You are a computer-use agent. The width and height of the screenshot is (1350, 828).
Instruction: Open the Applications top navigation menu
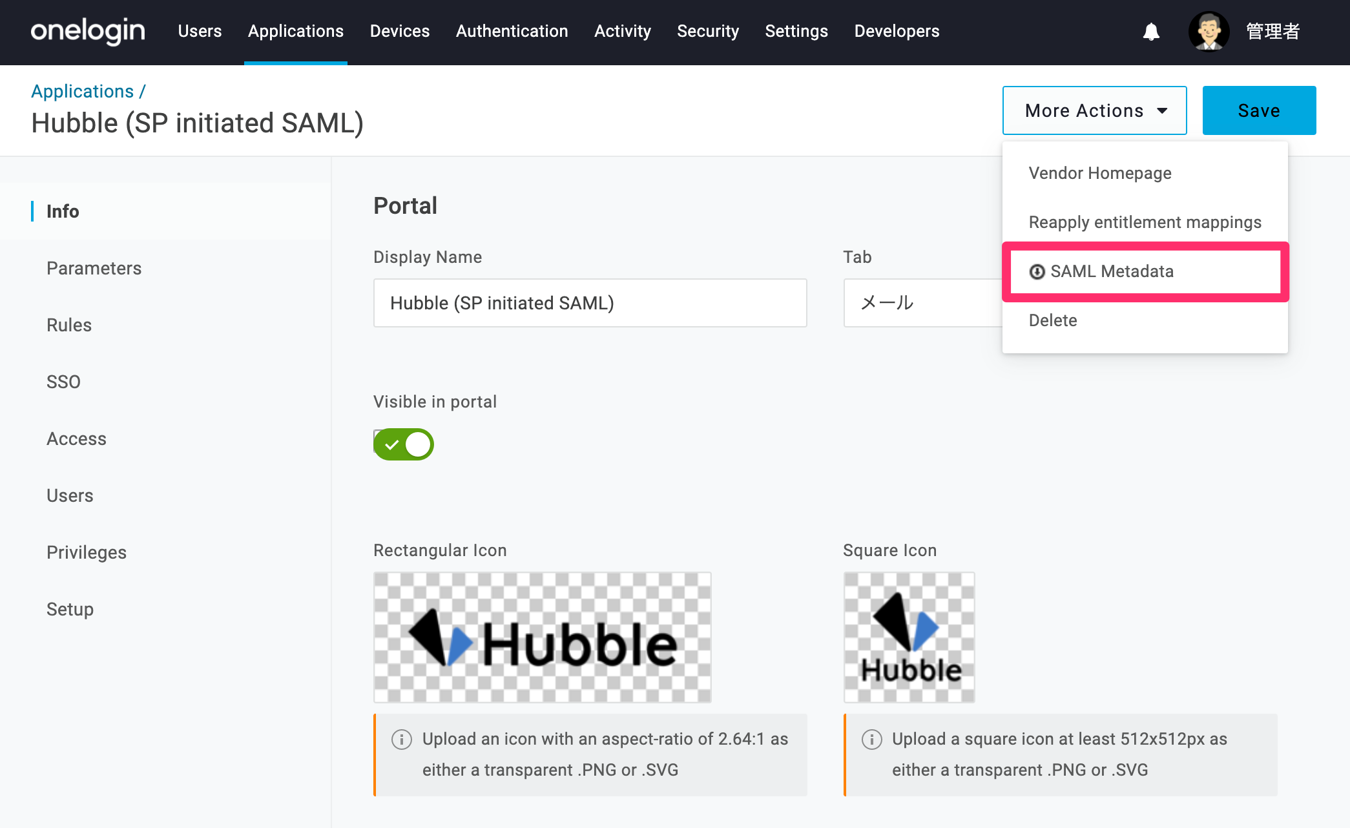click(296, 31)
